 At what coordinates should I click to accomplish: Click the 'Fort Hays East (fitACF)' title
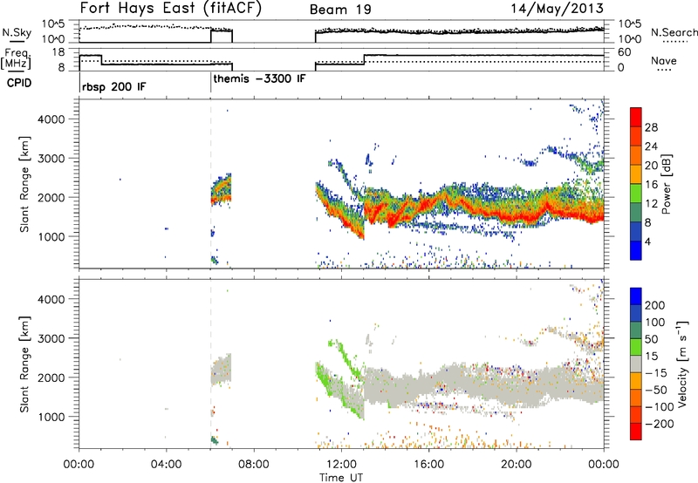pos(170,8)
